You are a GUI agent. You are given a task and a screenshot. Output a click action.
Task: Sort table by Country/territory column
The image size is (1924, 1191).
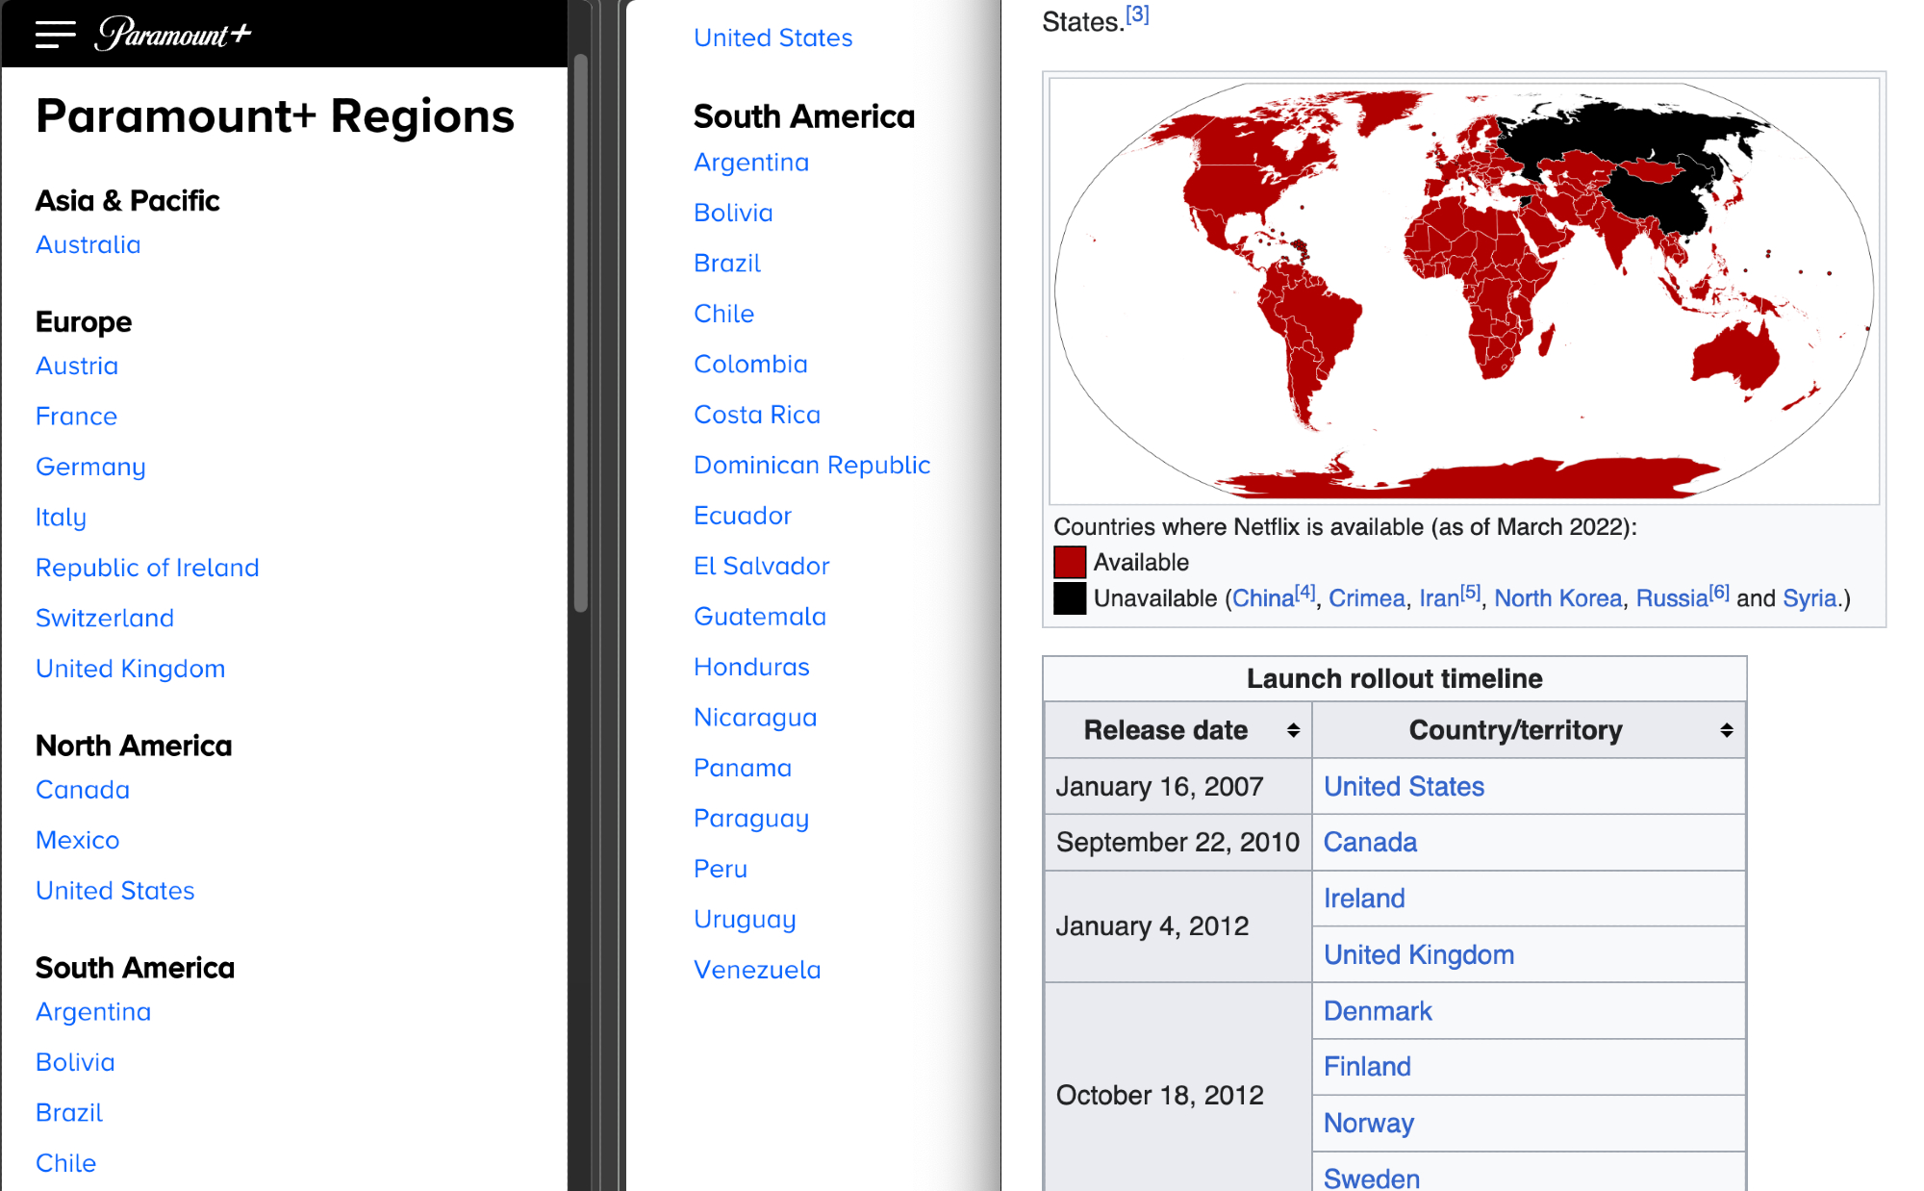pyautogui.click(x=1727, y=730)
